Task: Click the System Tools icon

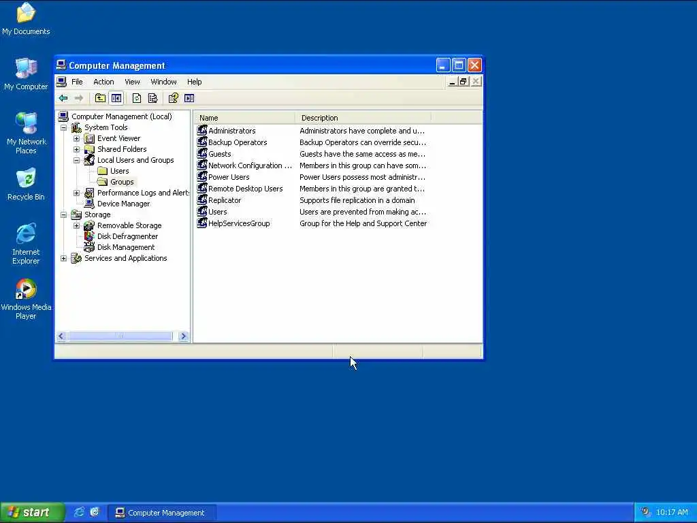Action: (76, 127)
